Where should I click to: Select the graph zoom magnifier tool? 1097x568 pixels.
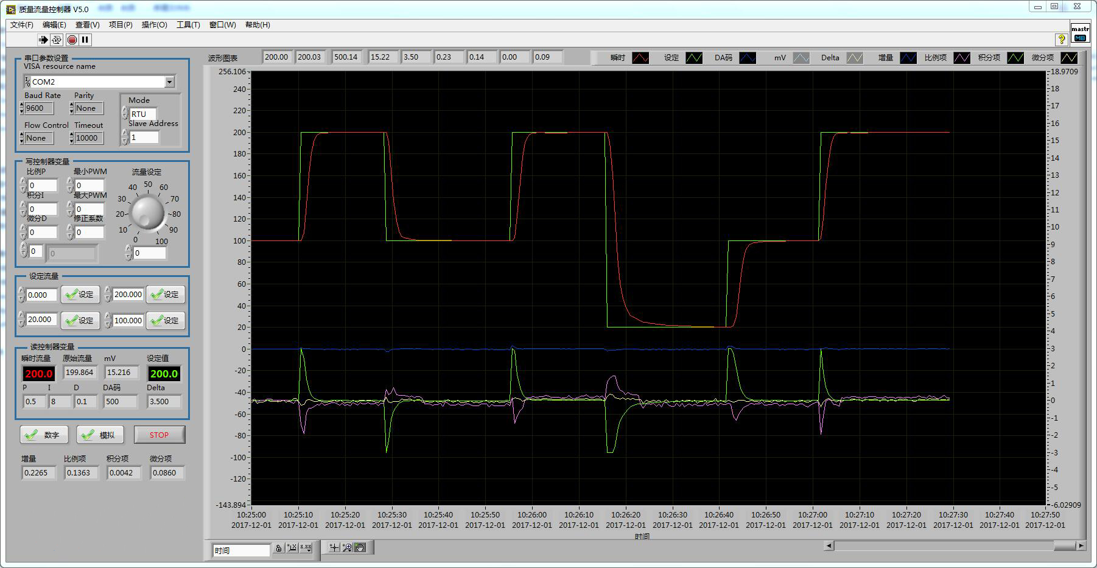coord(347,548)
